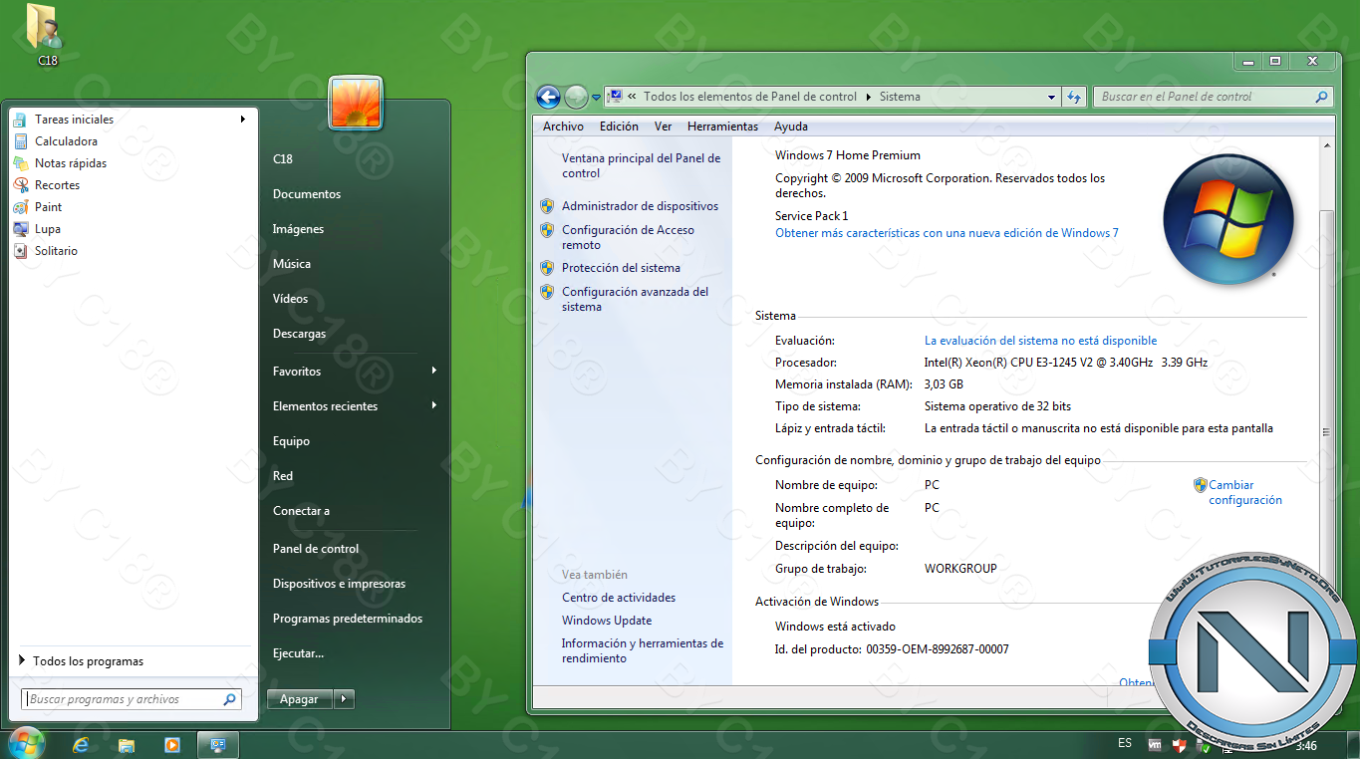This screenshot has height=759, width=1360.
Task: Click the control panel address bar icon
Action: point(615,97)
